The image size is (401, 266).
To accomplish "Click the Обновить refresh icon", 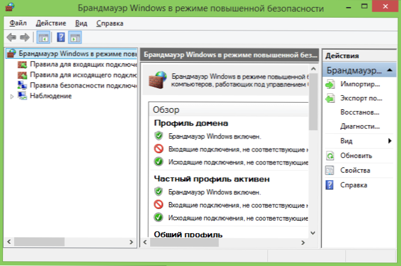I will (330, 156).
